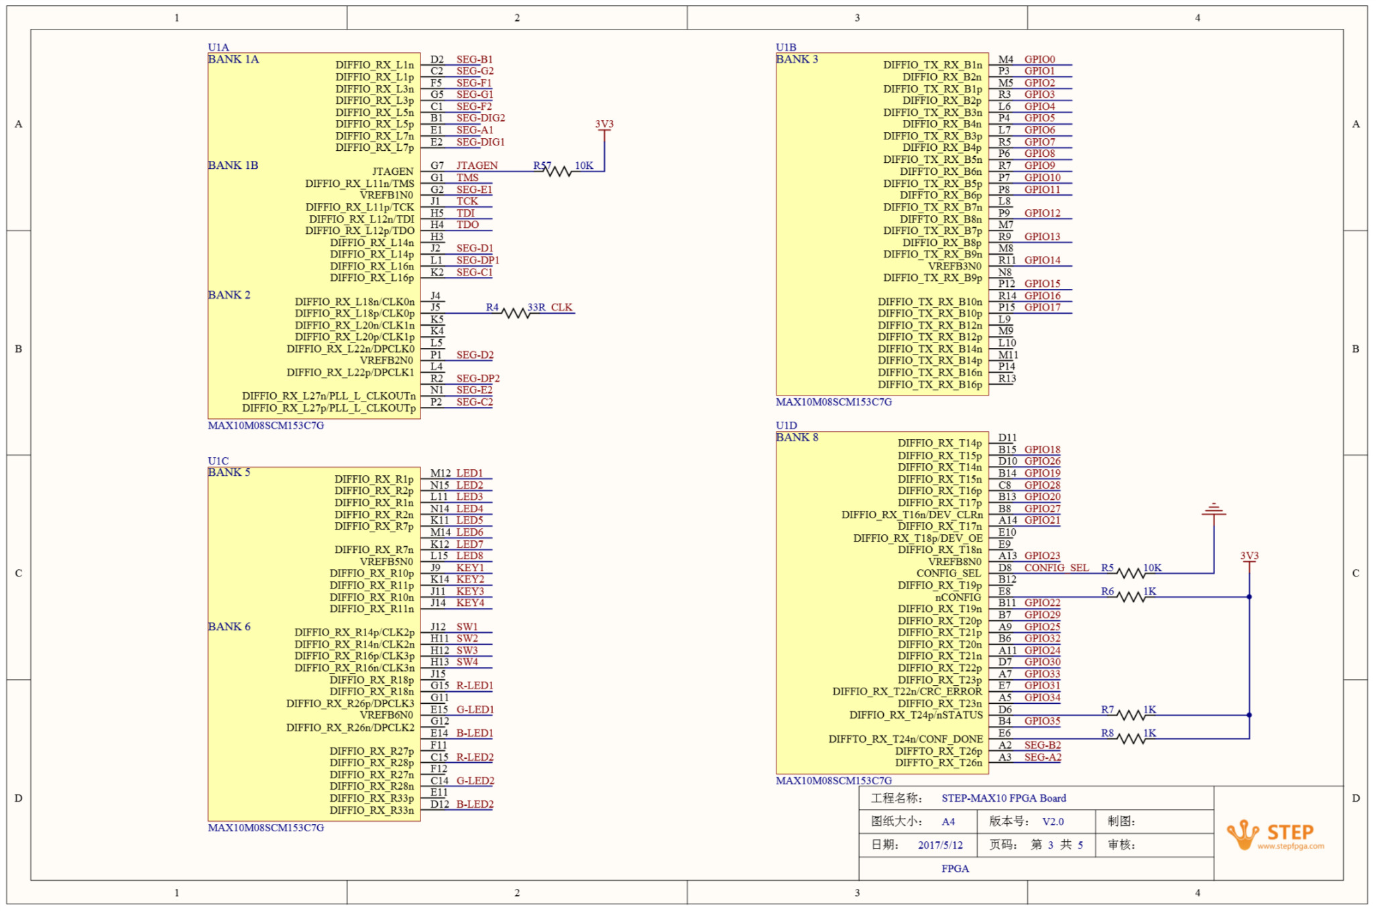This screenshot has height=911, width=1376.
Task: Select the CONFIG_SEL net label
Action: tap(1056, 568)
